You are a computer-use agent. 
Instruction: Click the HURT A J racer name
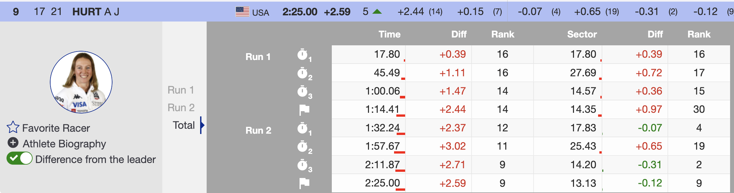click(95, 12)
